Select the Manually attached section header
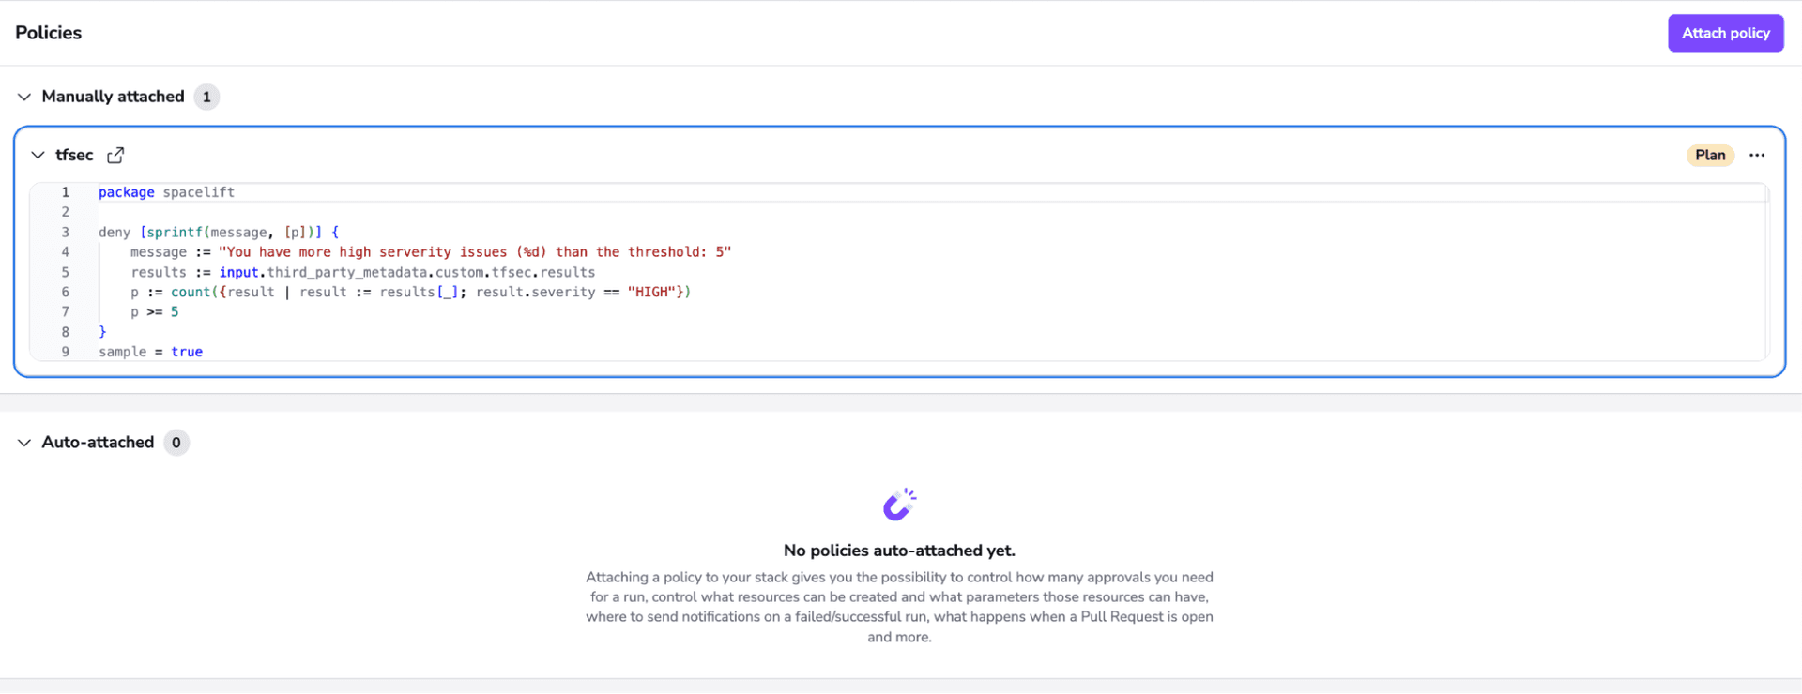The image size is (1802, 694). pos(112,97)
